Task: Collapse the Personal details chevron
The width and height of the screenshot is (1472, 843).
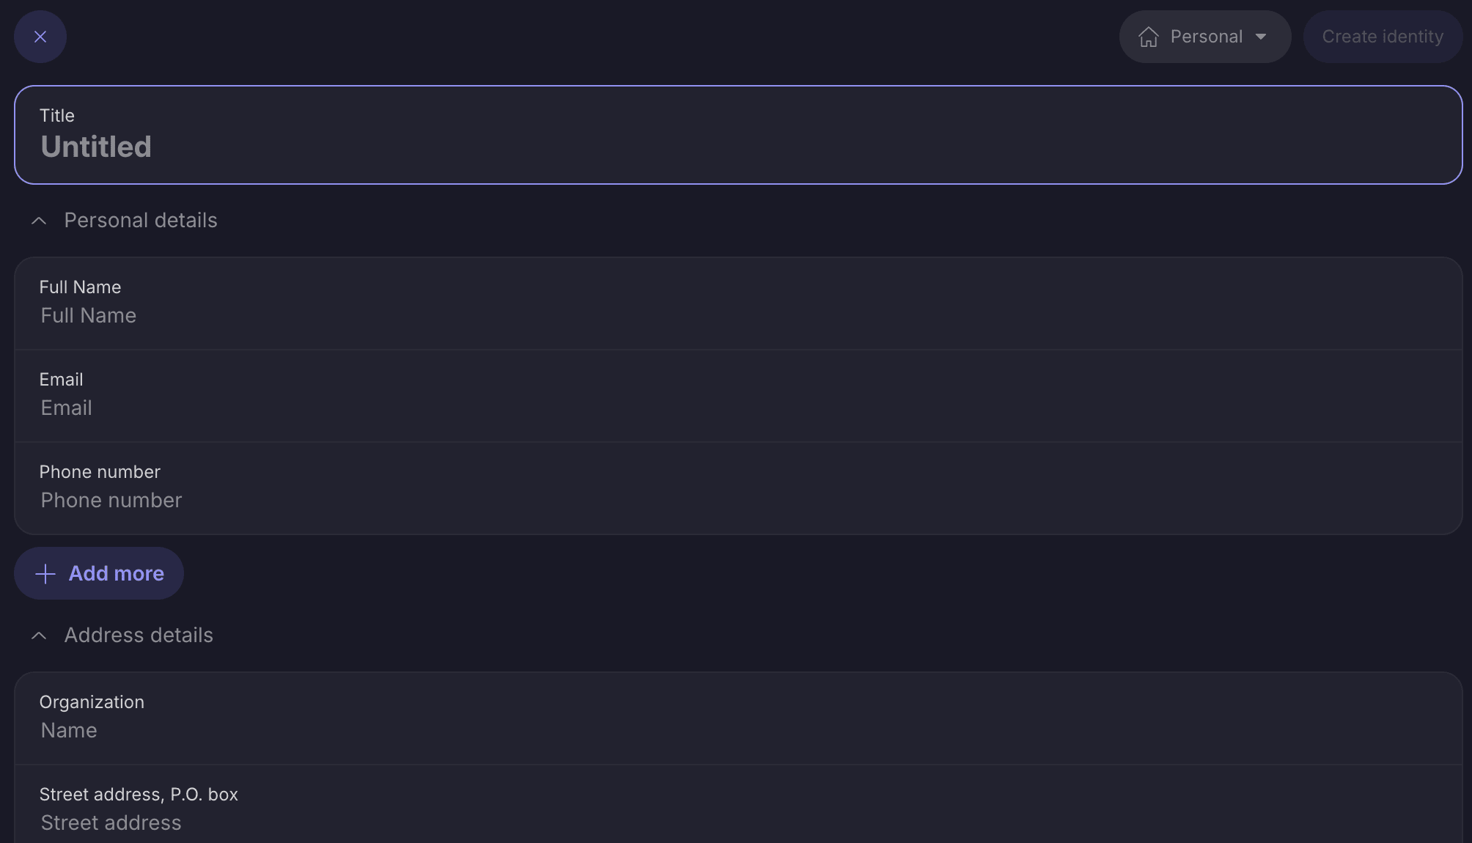Action: (x=39, y=221)
